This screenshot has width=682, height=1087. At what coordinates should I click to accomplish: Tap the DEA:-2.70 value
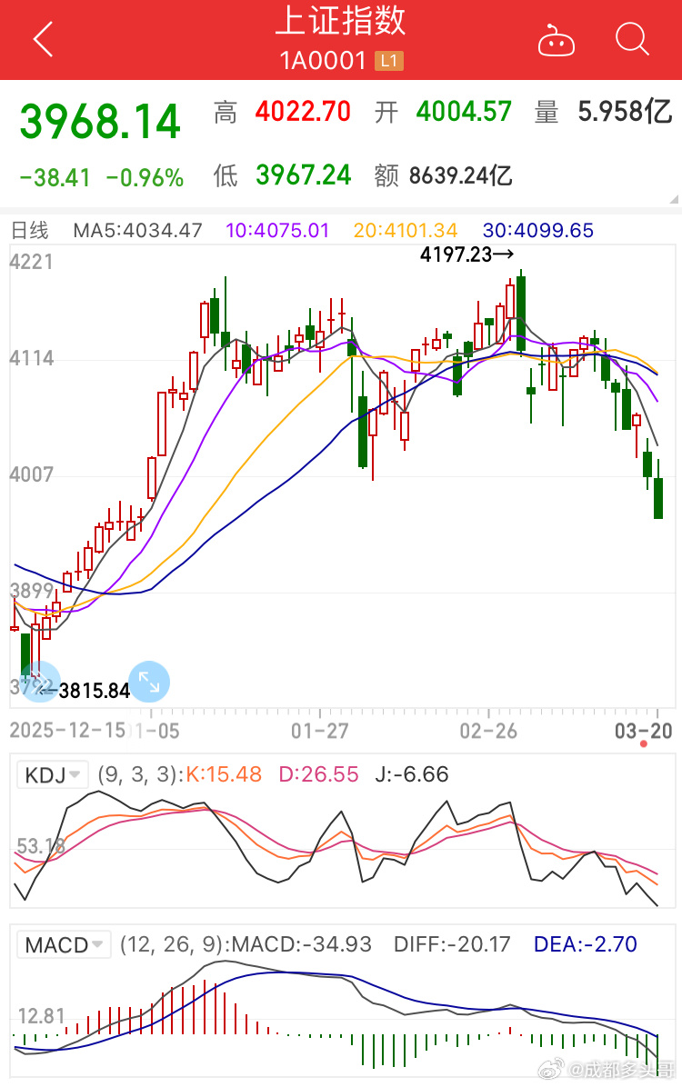(585, 944)
